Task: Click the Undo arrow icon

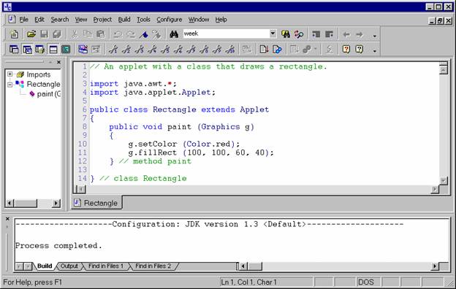Action: pos(118,34)
